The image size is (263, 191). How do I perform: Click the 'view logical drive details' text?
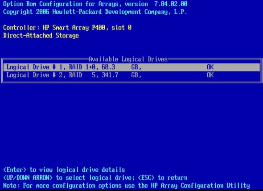coord(82,170)
